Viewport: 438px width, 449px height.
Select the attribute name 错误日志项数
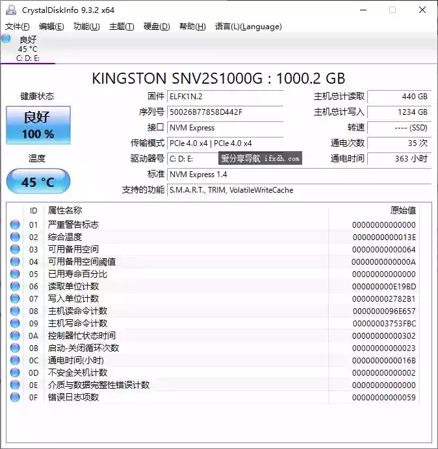click(x=73, y=397)
